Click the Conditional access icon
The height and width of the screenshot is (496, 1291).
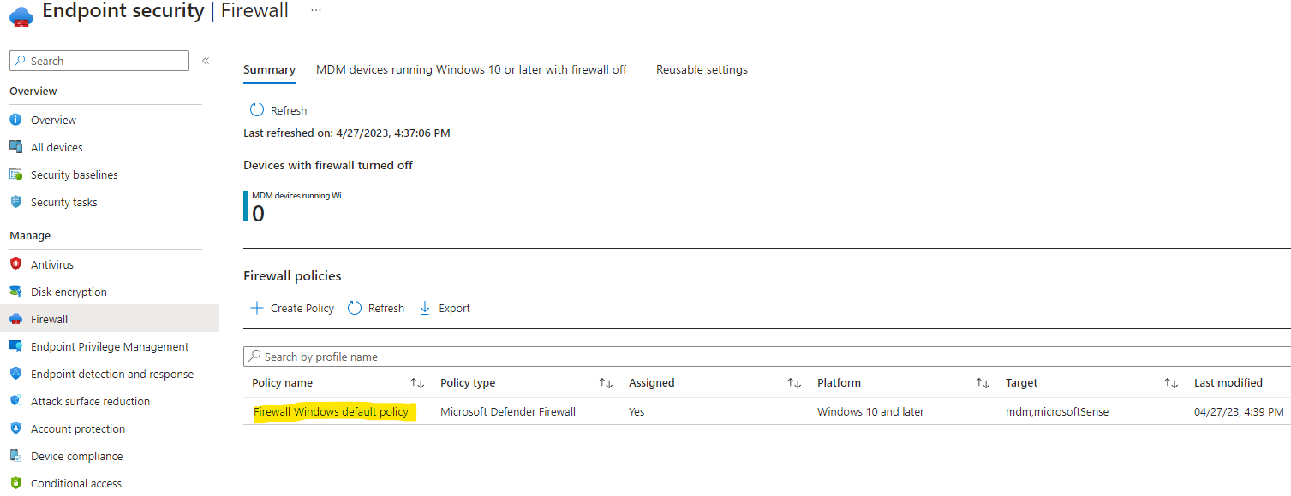[x=15, y=483]
